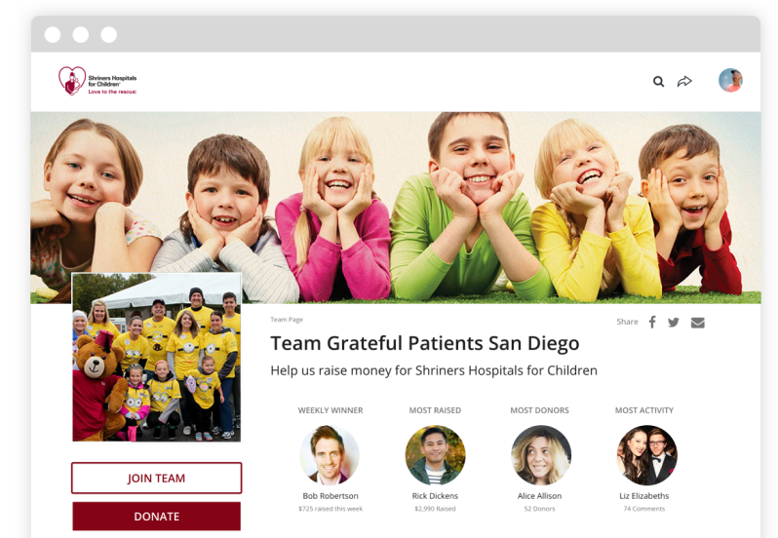
Task: Share team page on Twitter
Action: point(674,323)
